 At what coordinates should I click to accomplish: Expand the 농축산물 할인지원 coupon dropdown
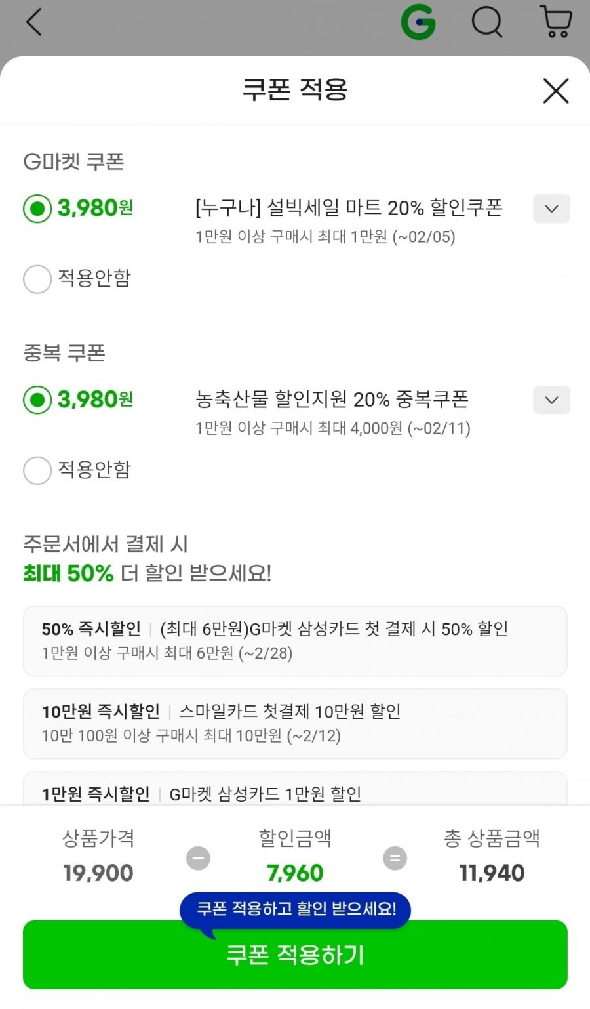(x=551, y=400)
